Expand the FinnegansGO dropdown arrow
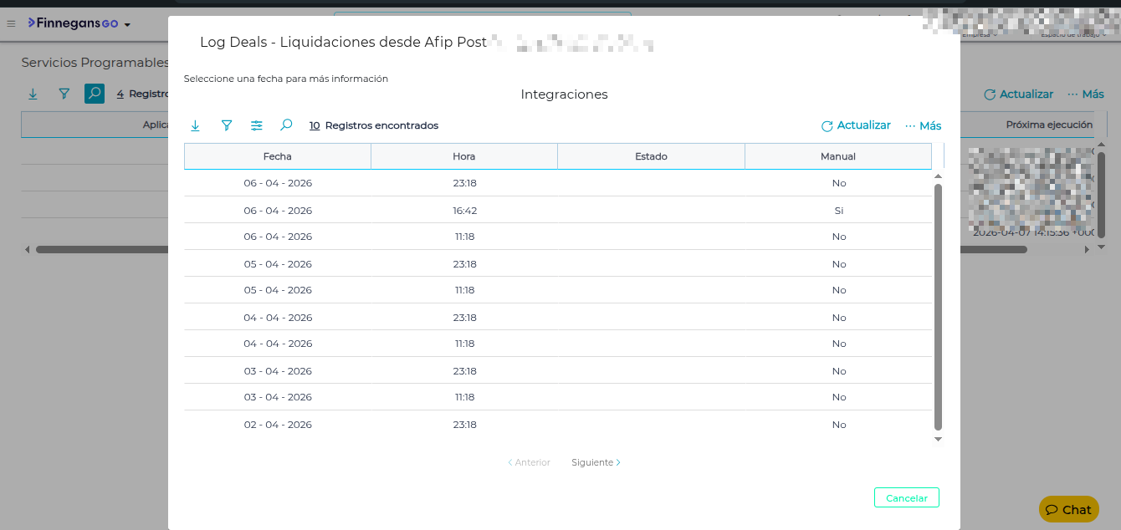 [x=127, y=25]
